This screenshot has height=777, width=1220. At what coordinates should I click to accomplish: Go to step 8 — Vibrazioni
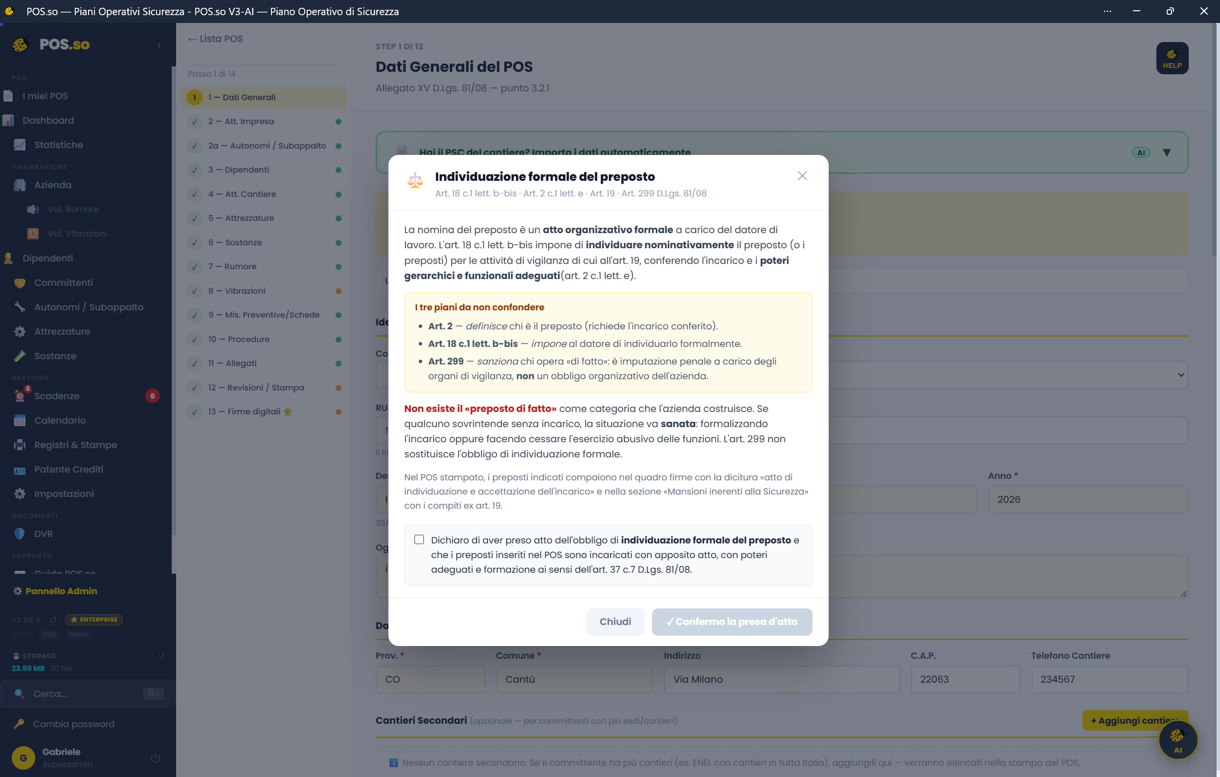click(x=264, y=291)
